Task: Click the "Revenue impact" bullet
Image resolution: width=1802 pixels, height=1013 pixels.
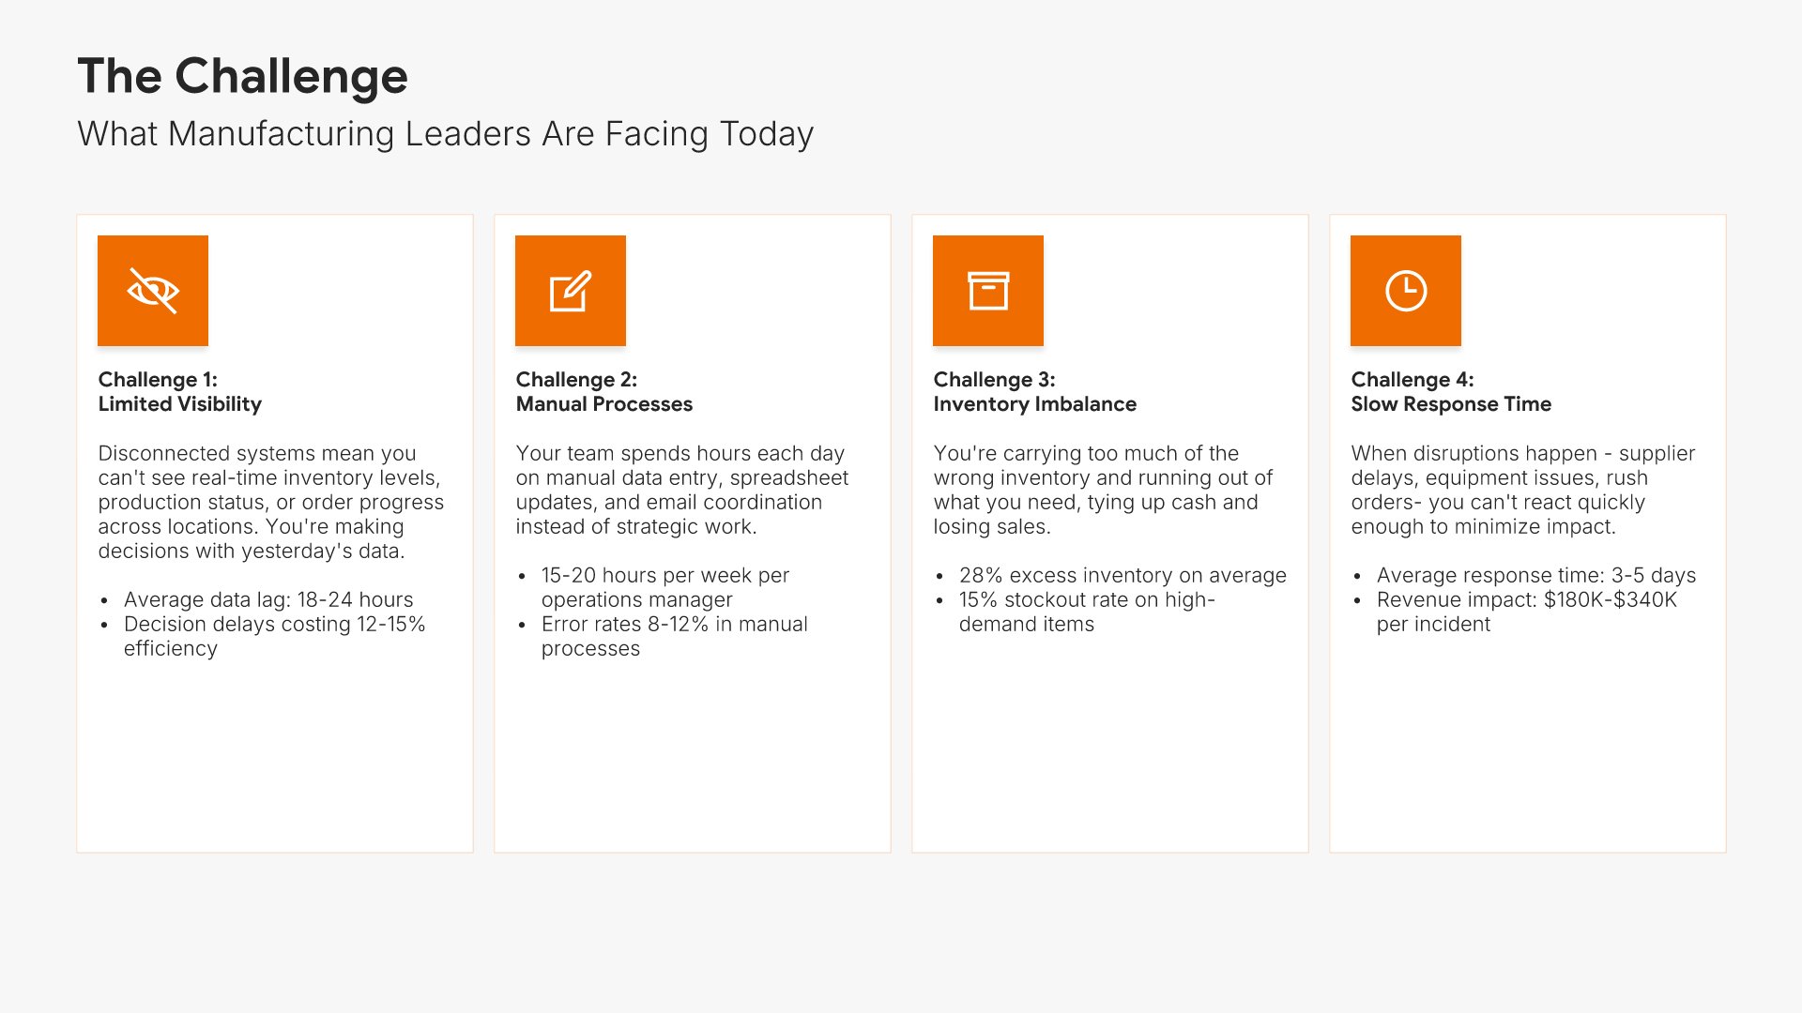Action: 1526,612
